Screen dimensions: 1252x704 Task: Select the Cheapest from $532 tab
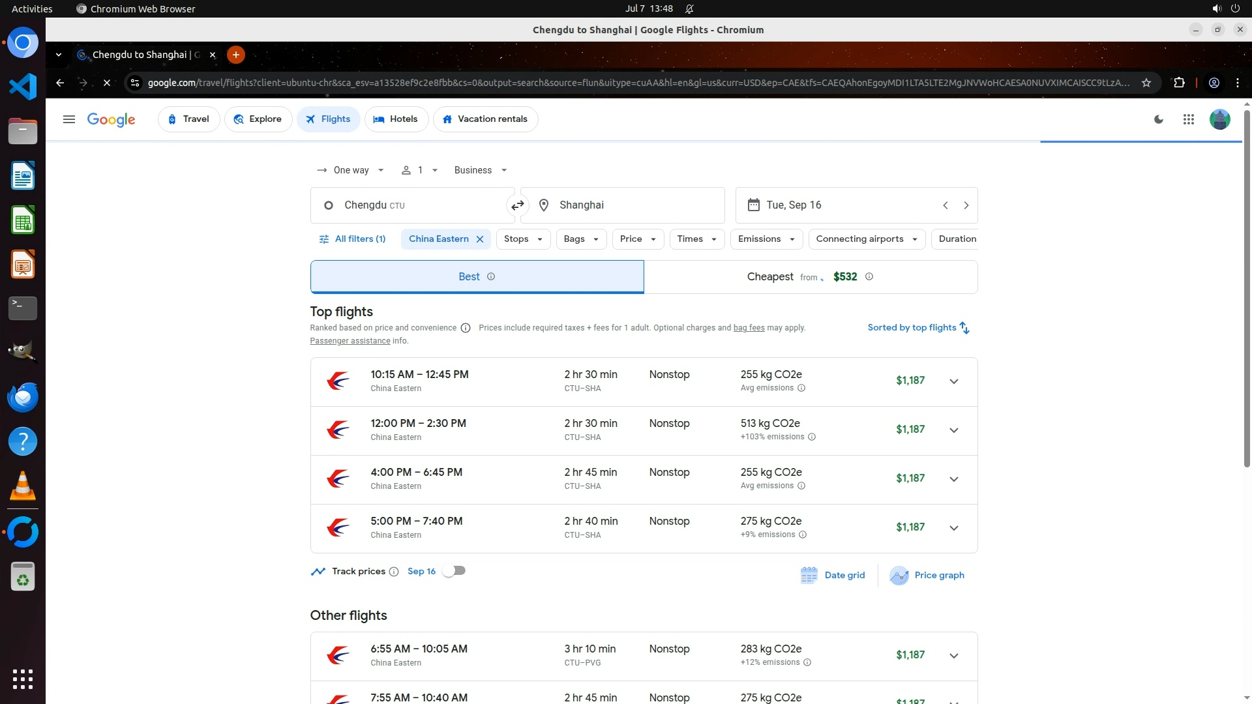click(x=810, y=277)
